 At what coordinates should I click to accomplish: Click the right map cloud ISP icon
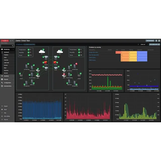[60, 51]
